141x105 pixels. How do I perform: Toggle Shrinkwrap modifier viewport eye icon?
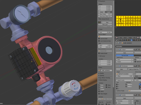(137, 66)
